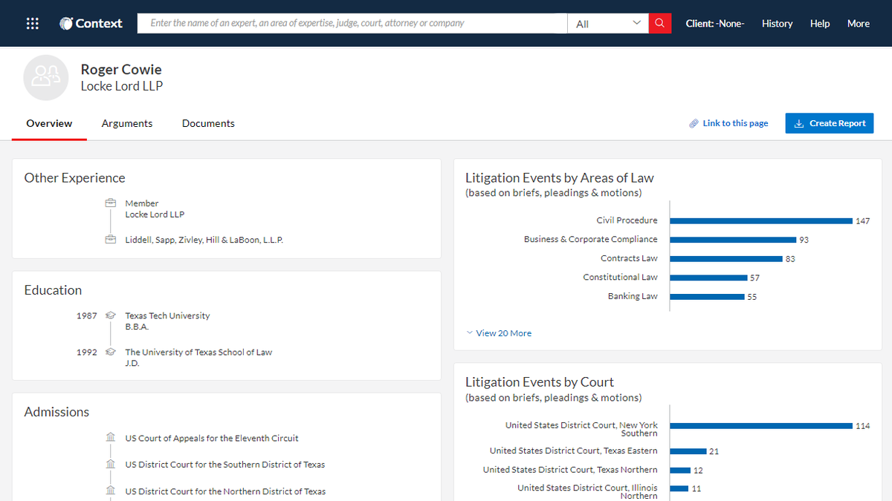Viewport: 892px width, 501px height.
Task: Click the Illinois Northern court bar showing 11
Action: [x=679, y=488]
